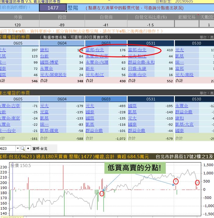
Task: Open 富邦-台北 link with buy value 176
Action: 95,50
